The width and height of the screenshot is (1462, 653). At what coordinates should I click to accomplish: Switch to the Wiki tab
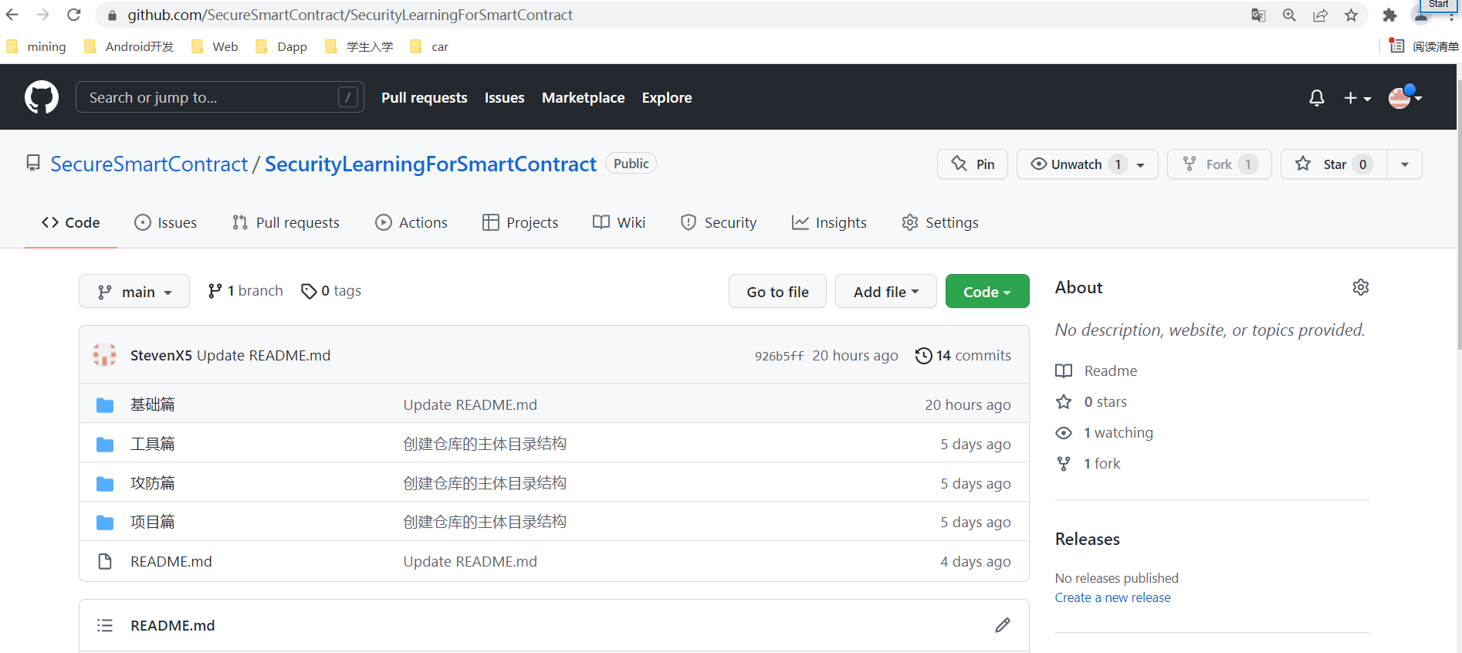(x=619, y=222)
